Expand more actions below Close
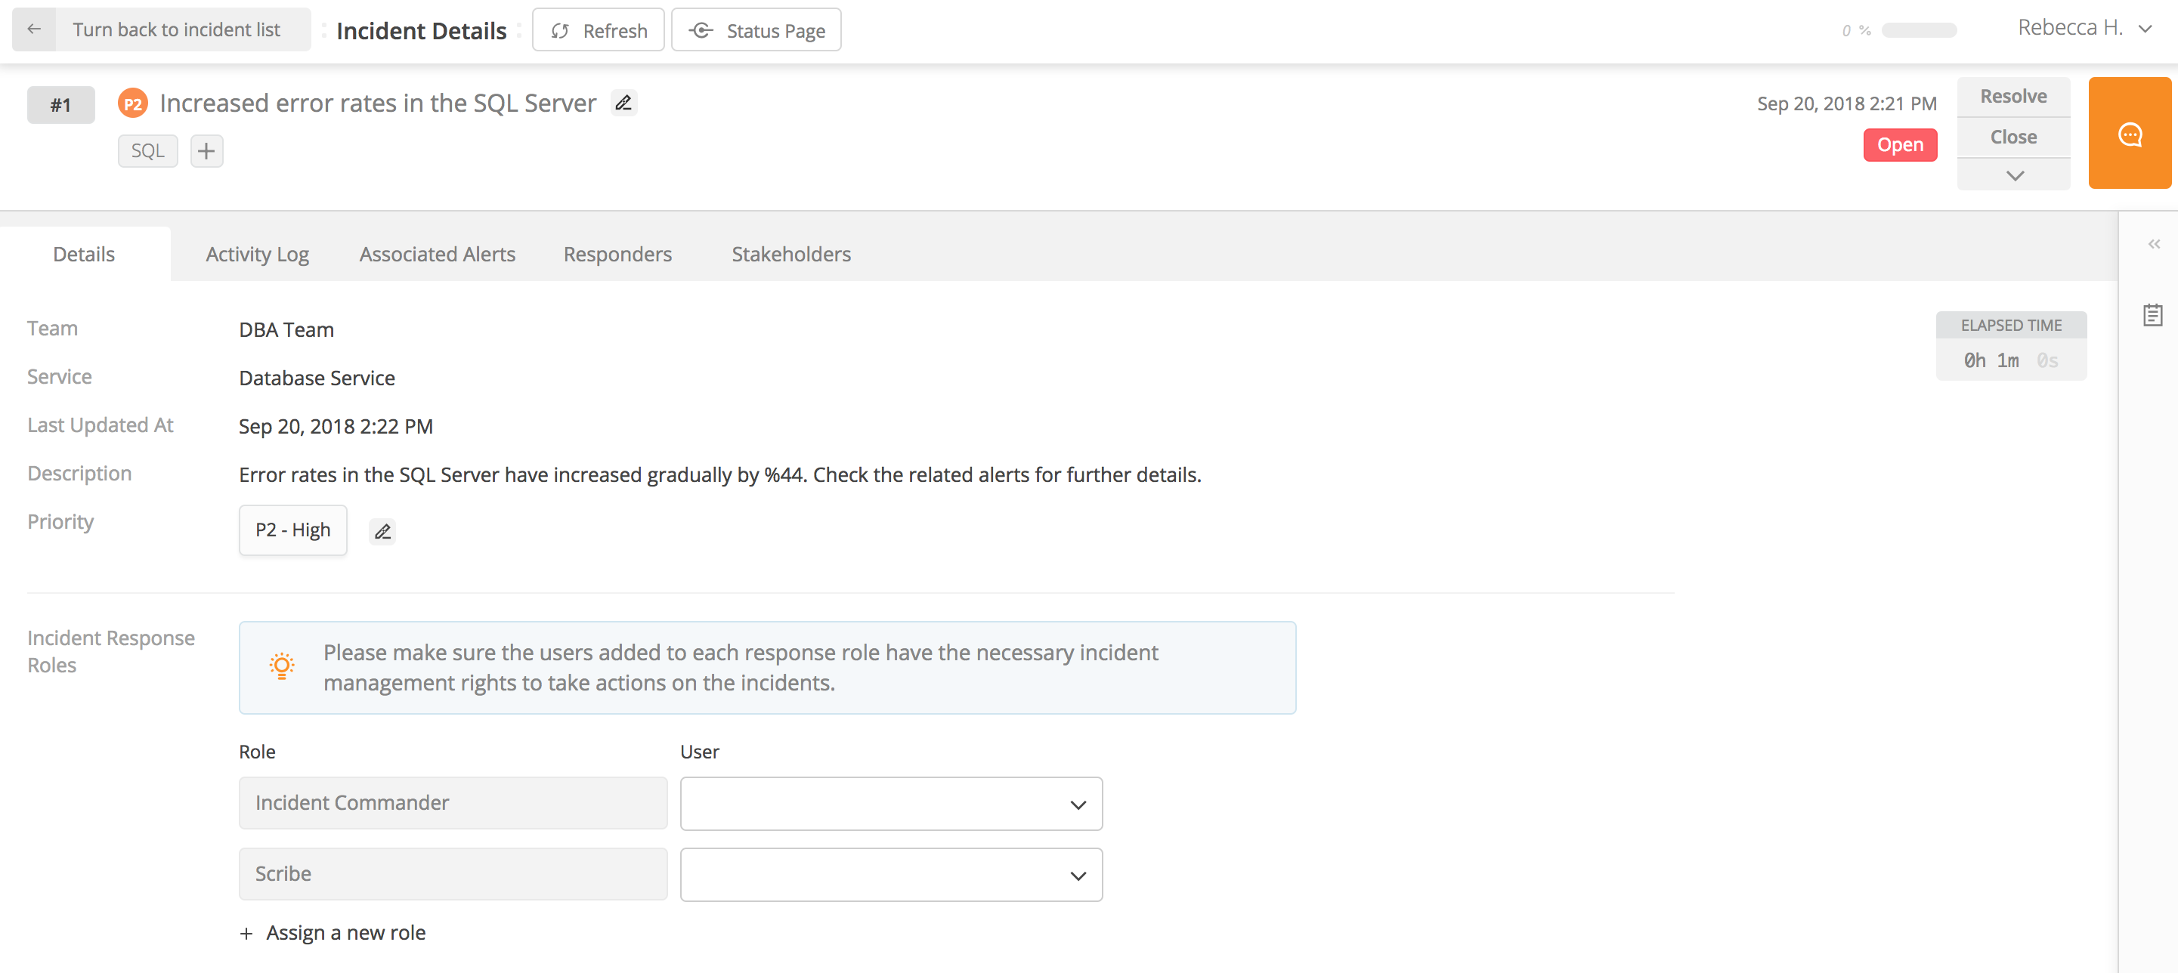The width and height of the screenshot is (2178, 973). coord(2014,176)
